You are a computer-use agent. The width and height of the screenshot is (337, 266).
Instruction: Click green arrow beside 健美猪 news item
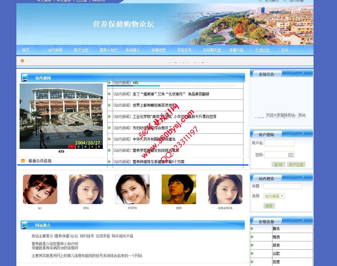tap(109, 94)
